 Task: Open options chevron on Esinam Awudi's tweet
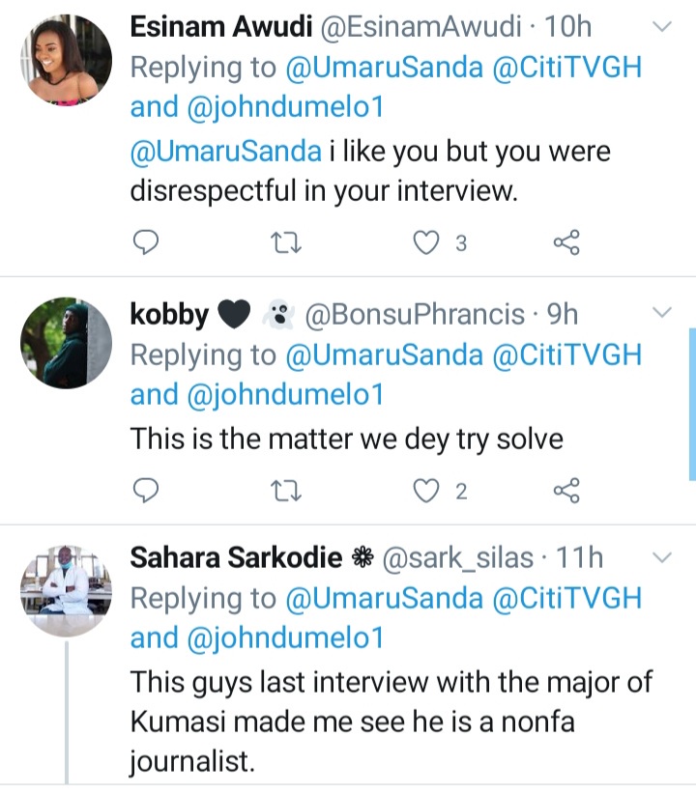coord(662,28)
